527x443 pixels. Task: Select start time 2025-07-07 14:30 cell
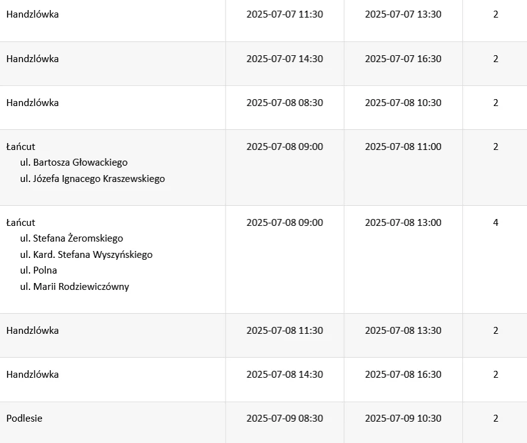click(285, 58)
